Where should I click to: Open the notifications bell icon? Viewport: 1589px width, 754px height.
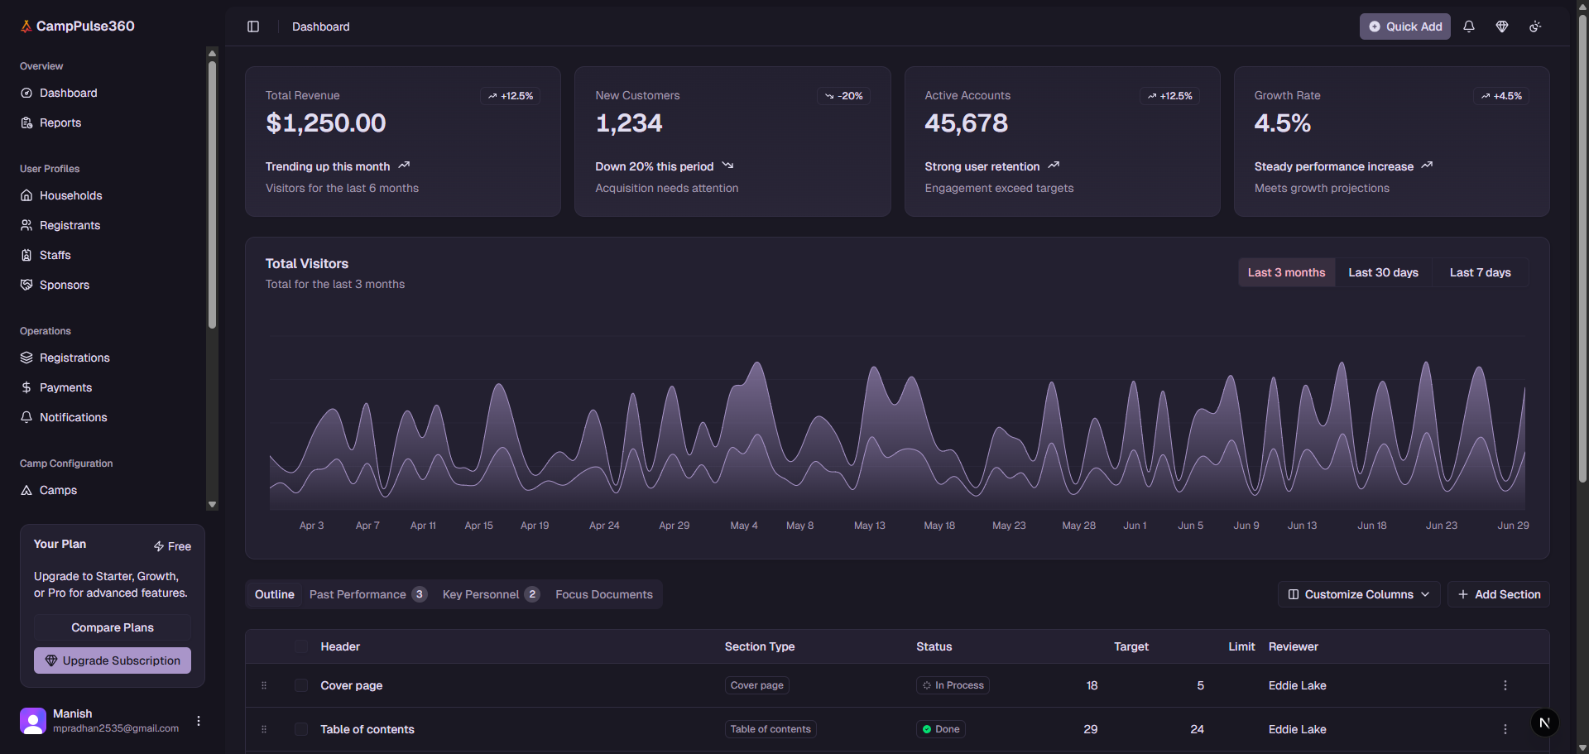coord(1469,26)
